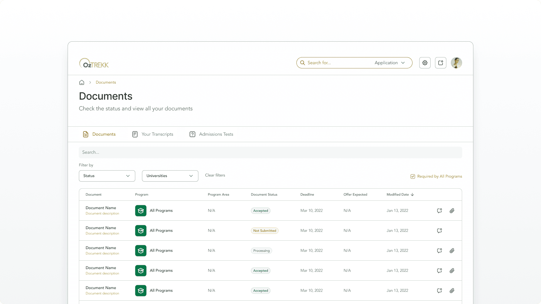The width and height of the screenshot is (541, 304).
Task: Click graduation cap icon in last row
Action: click(141, 290)
